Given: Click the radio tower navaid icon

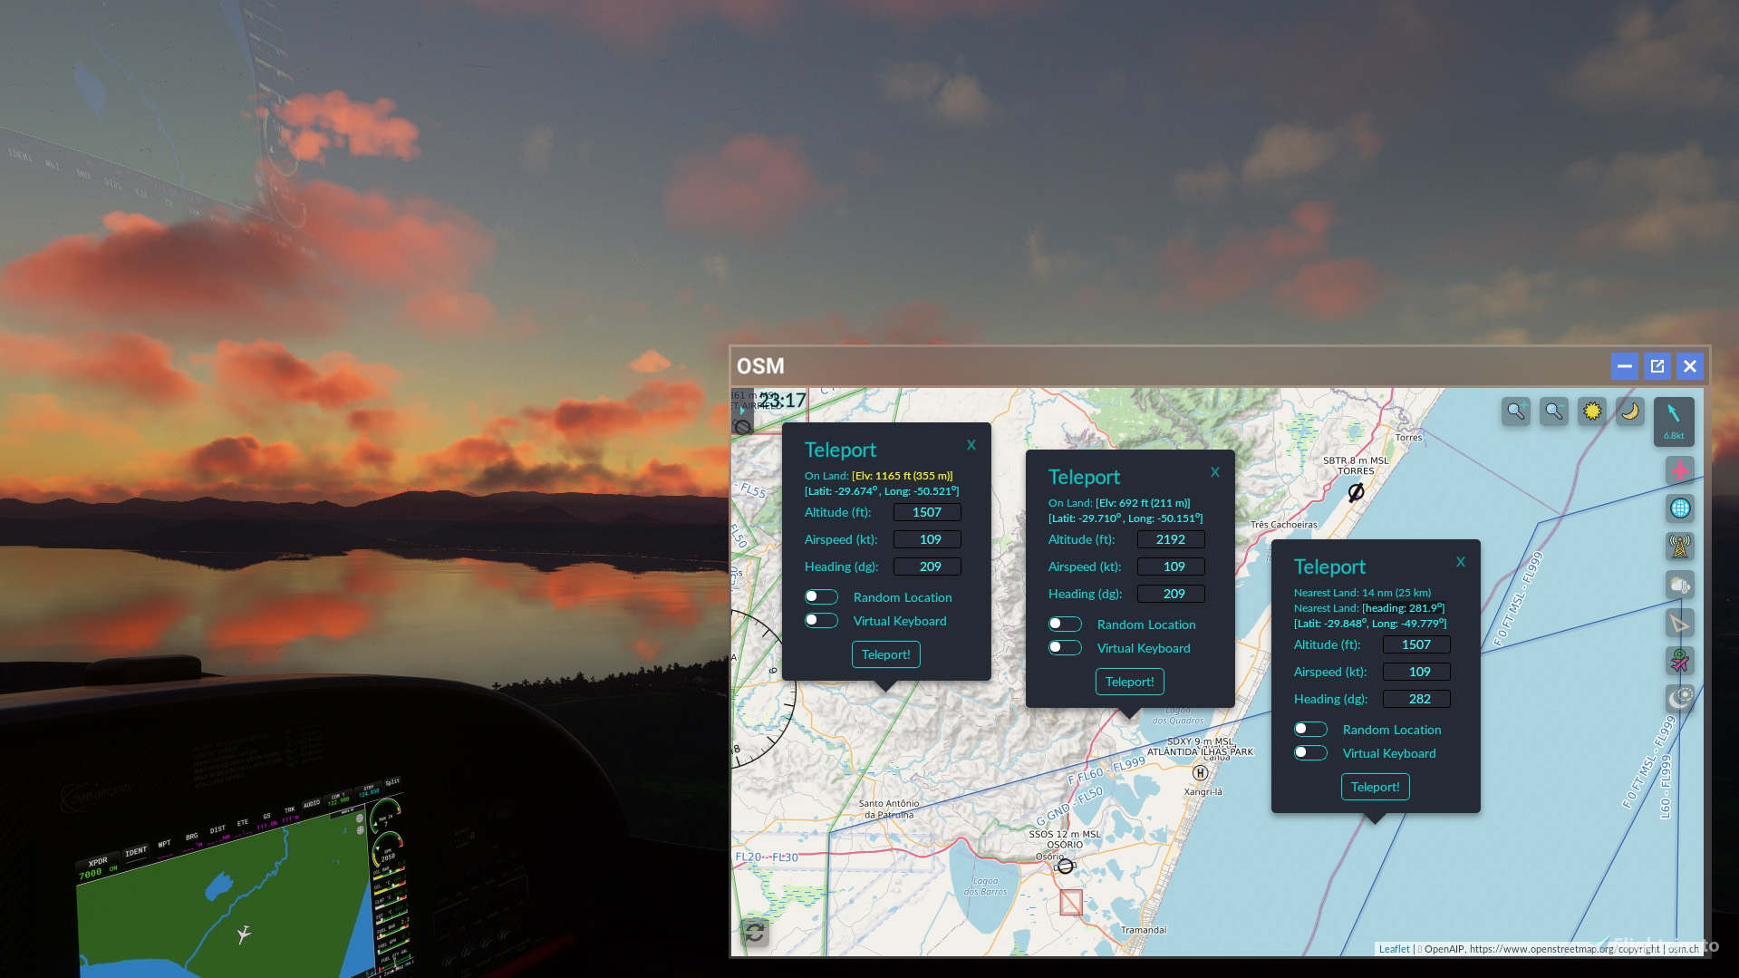Looking at the screenshot, I should (1680, 545).
